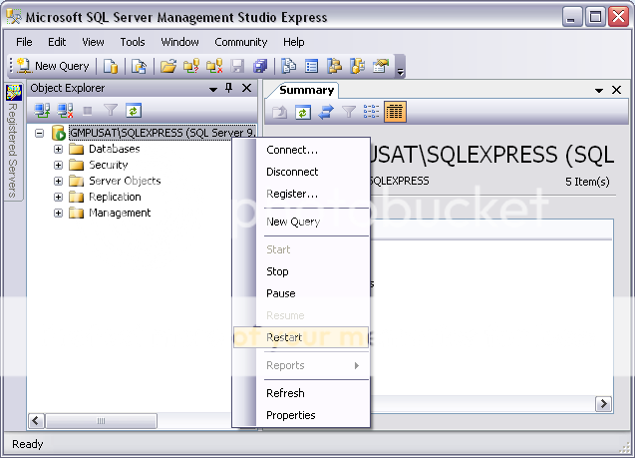Select the Server Objects tree item

pos(125,181)
